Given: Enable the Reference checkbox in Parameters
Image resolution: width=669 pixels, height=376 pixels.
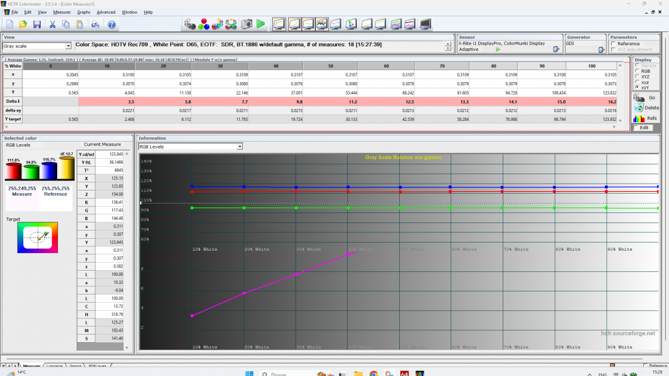Looking at the screenshot, I should pyautogui.click(x=613, y=43).
